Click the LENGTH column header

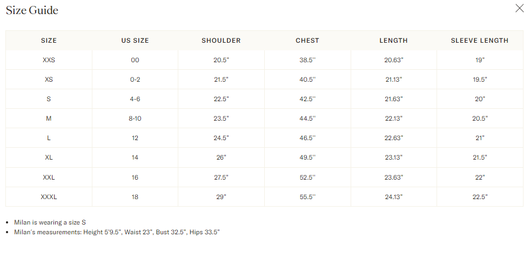click(x=393, y=41)
